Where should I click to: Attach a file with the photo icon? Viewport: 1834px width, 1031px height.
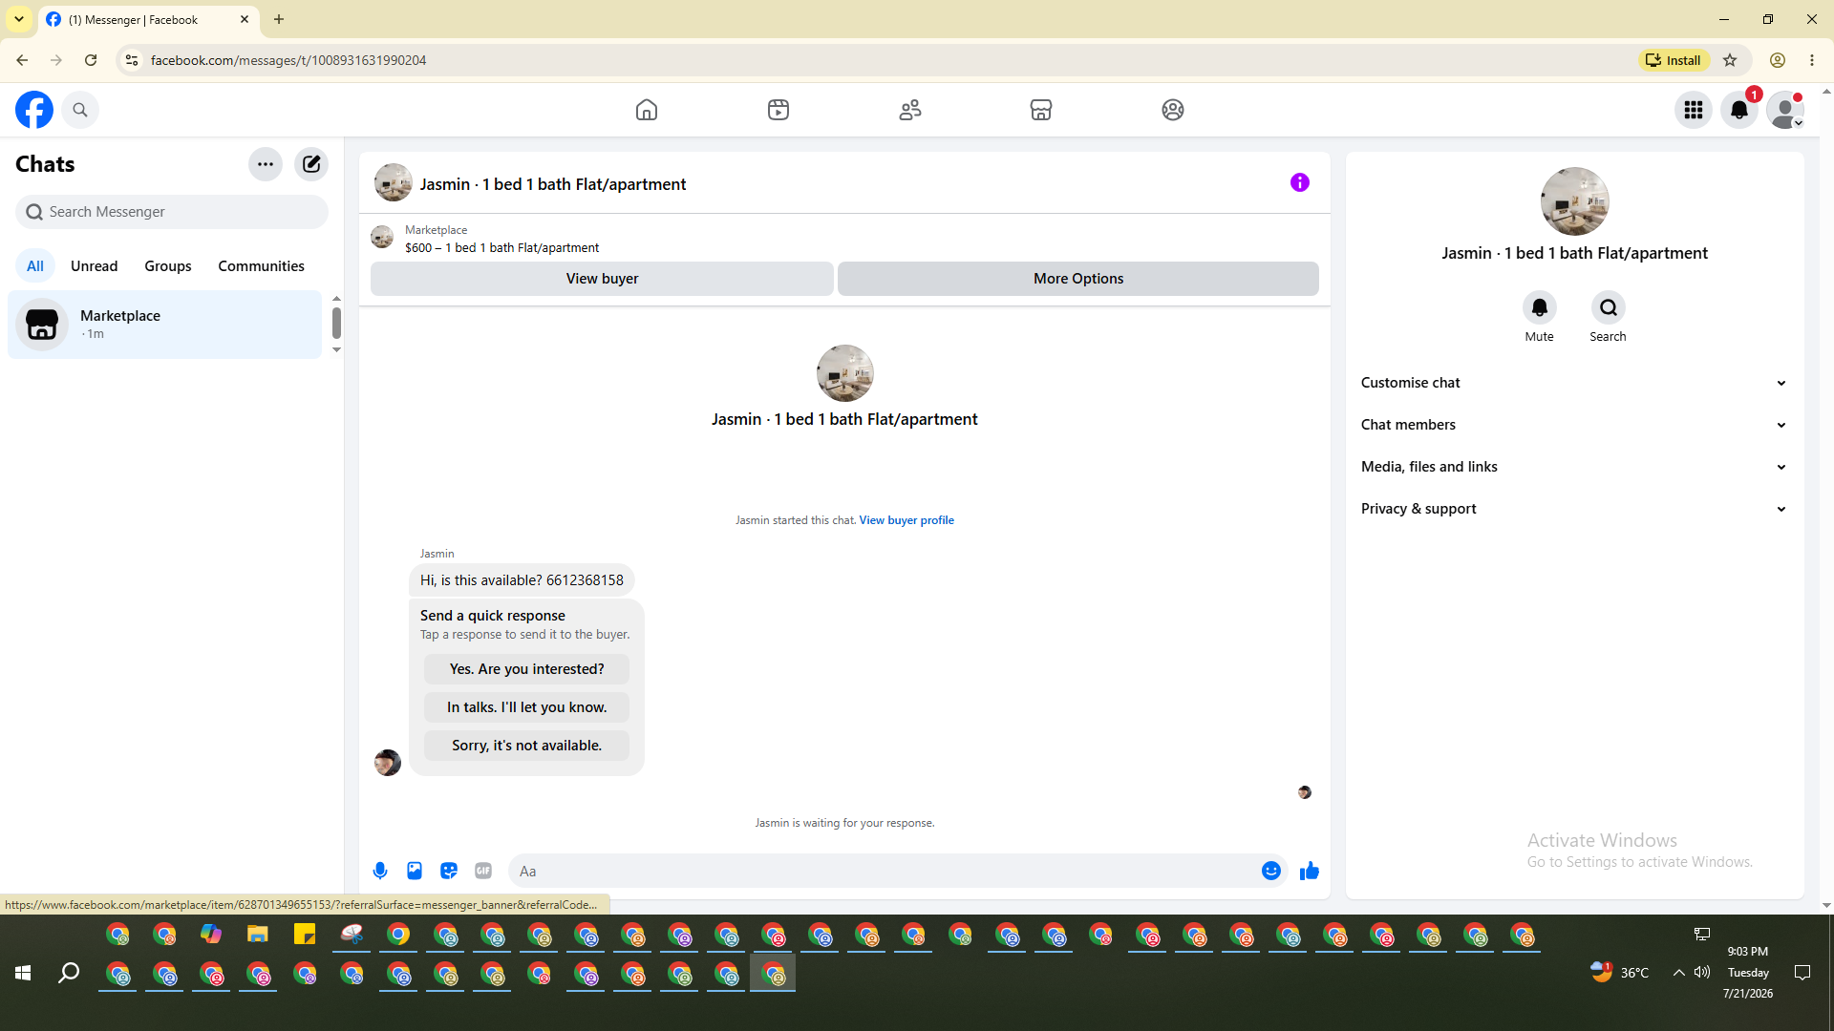click(415, 871)
